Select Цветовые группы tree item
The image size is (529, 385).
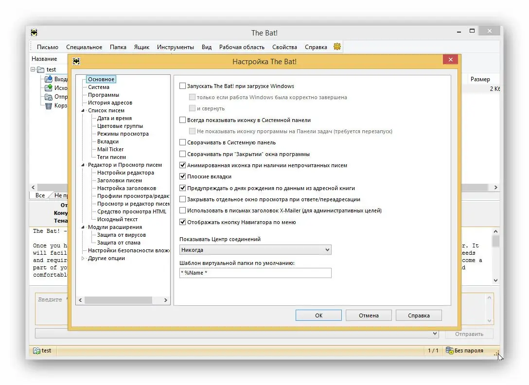pyautogui.click(x=120, y=126)
